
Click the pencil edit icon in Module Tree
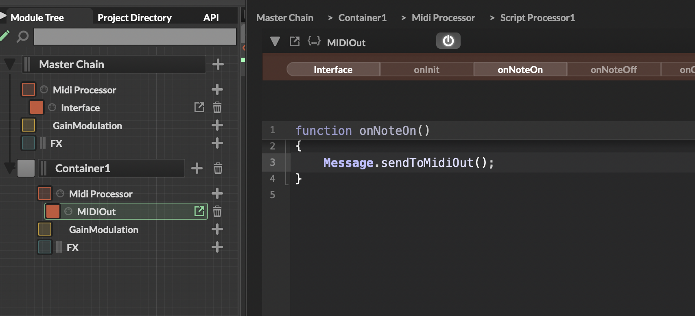[x=4, y=36]
